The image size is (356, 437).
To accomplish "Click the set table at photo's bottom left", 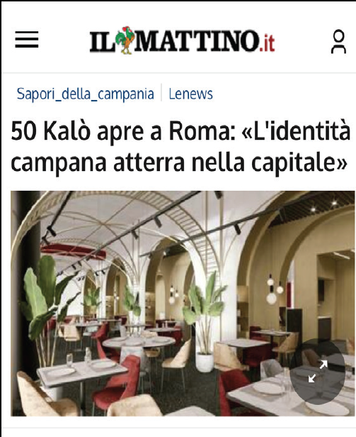I will (82, 372).
